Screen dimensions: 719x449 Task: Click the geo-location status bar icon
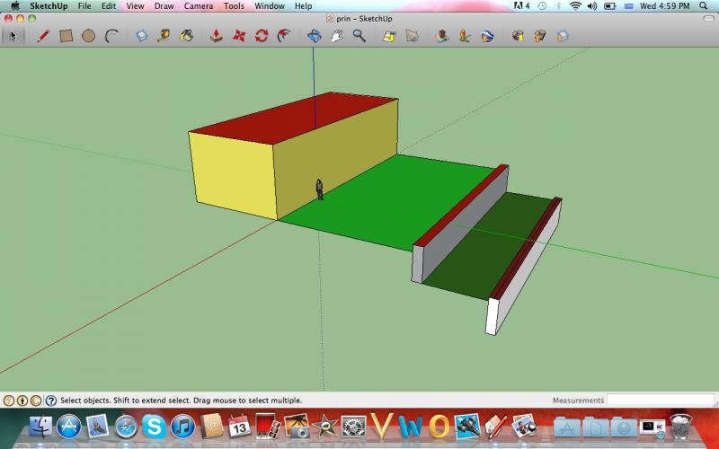coord(9,401)
